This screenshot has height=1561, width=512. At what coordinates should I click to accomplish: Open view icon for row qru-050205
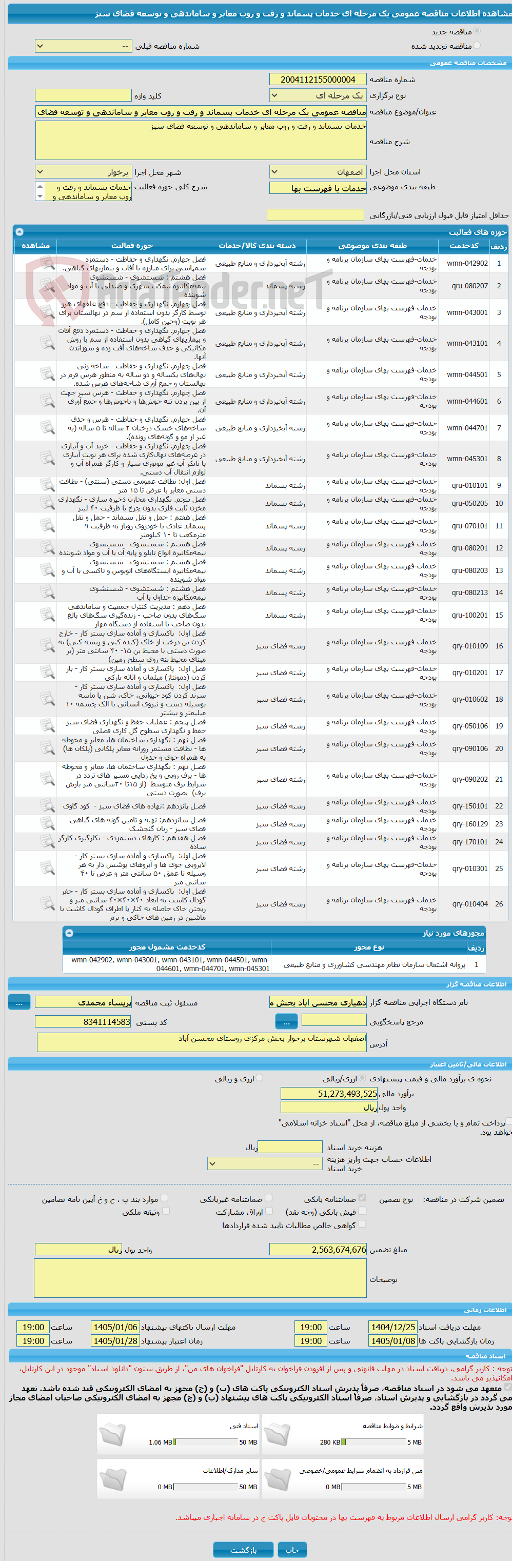tap(47, 503)
